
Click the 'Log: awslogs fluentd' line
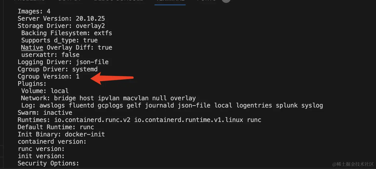pyautogui.click(x=172, y=105)
